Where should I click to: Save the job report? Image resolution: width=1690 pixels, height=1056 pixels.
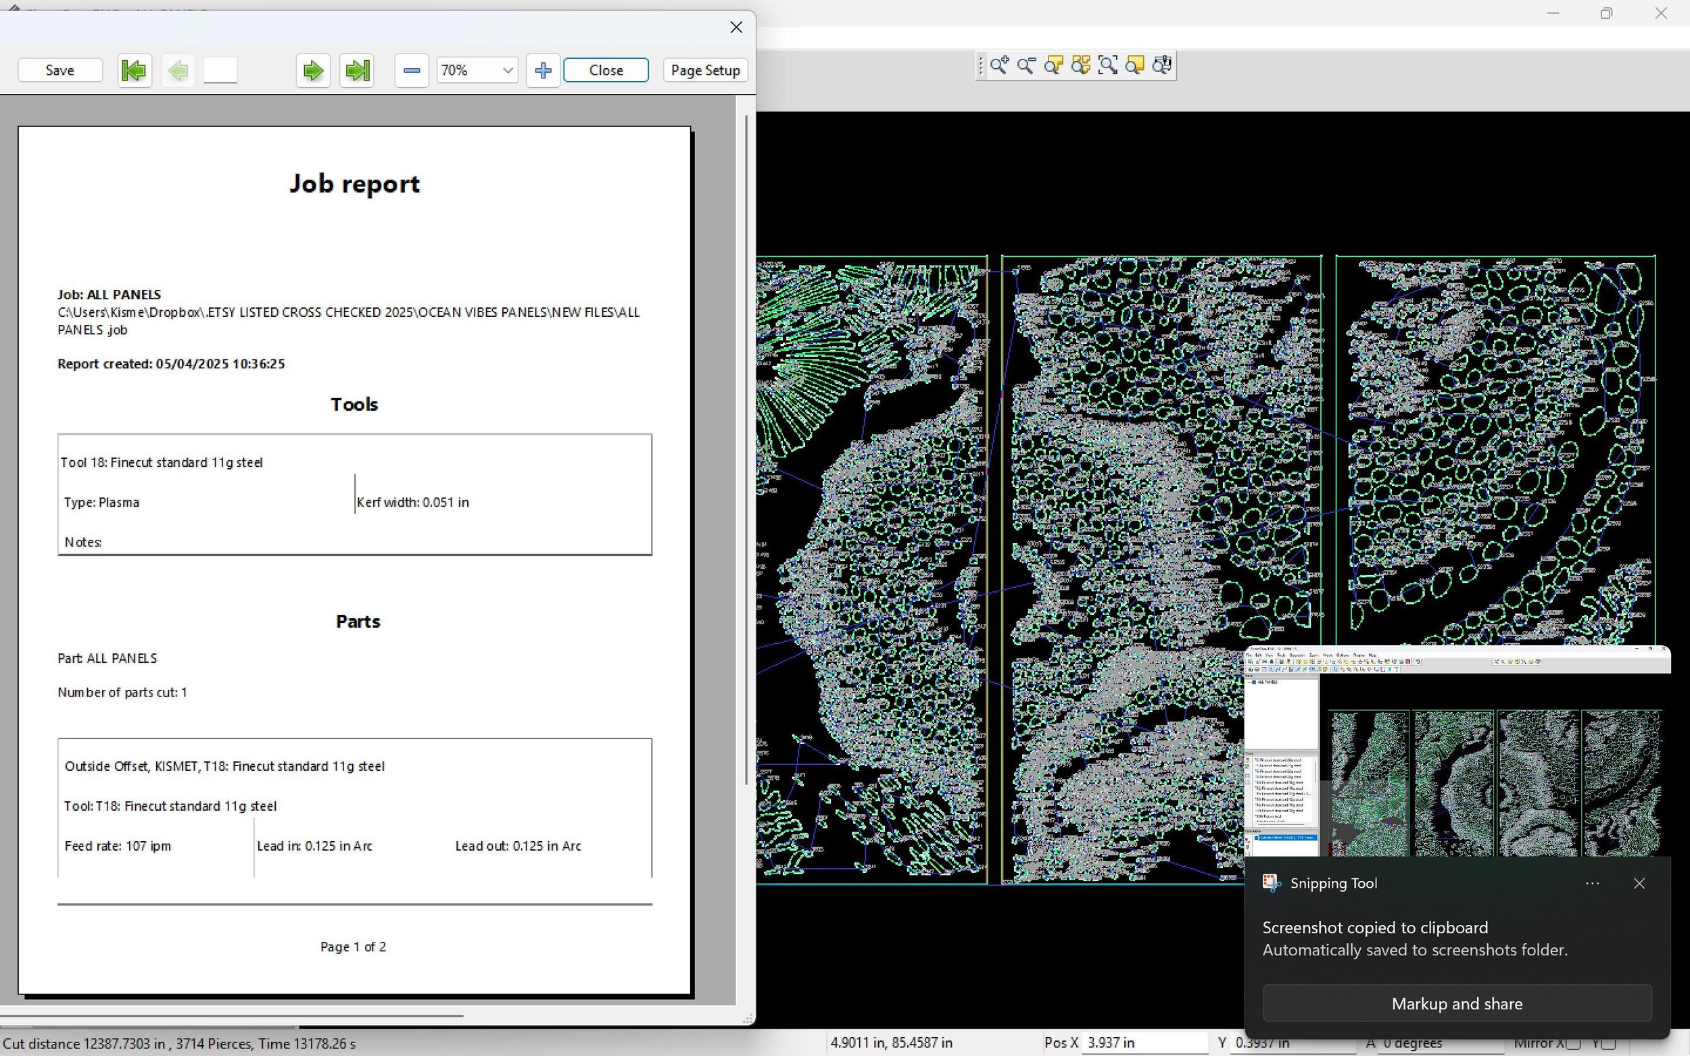click(x=60, y=70)
